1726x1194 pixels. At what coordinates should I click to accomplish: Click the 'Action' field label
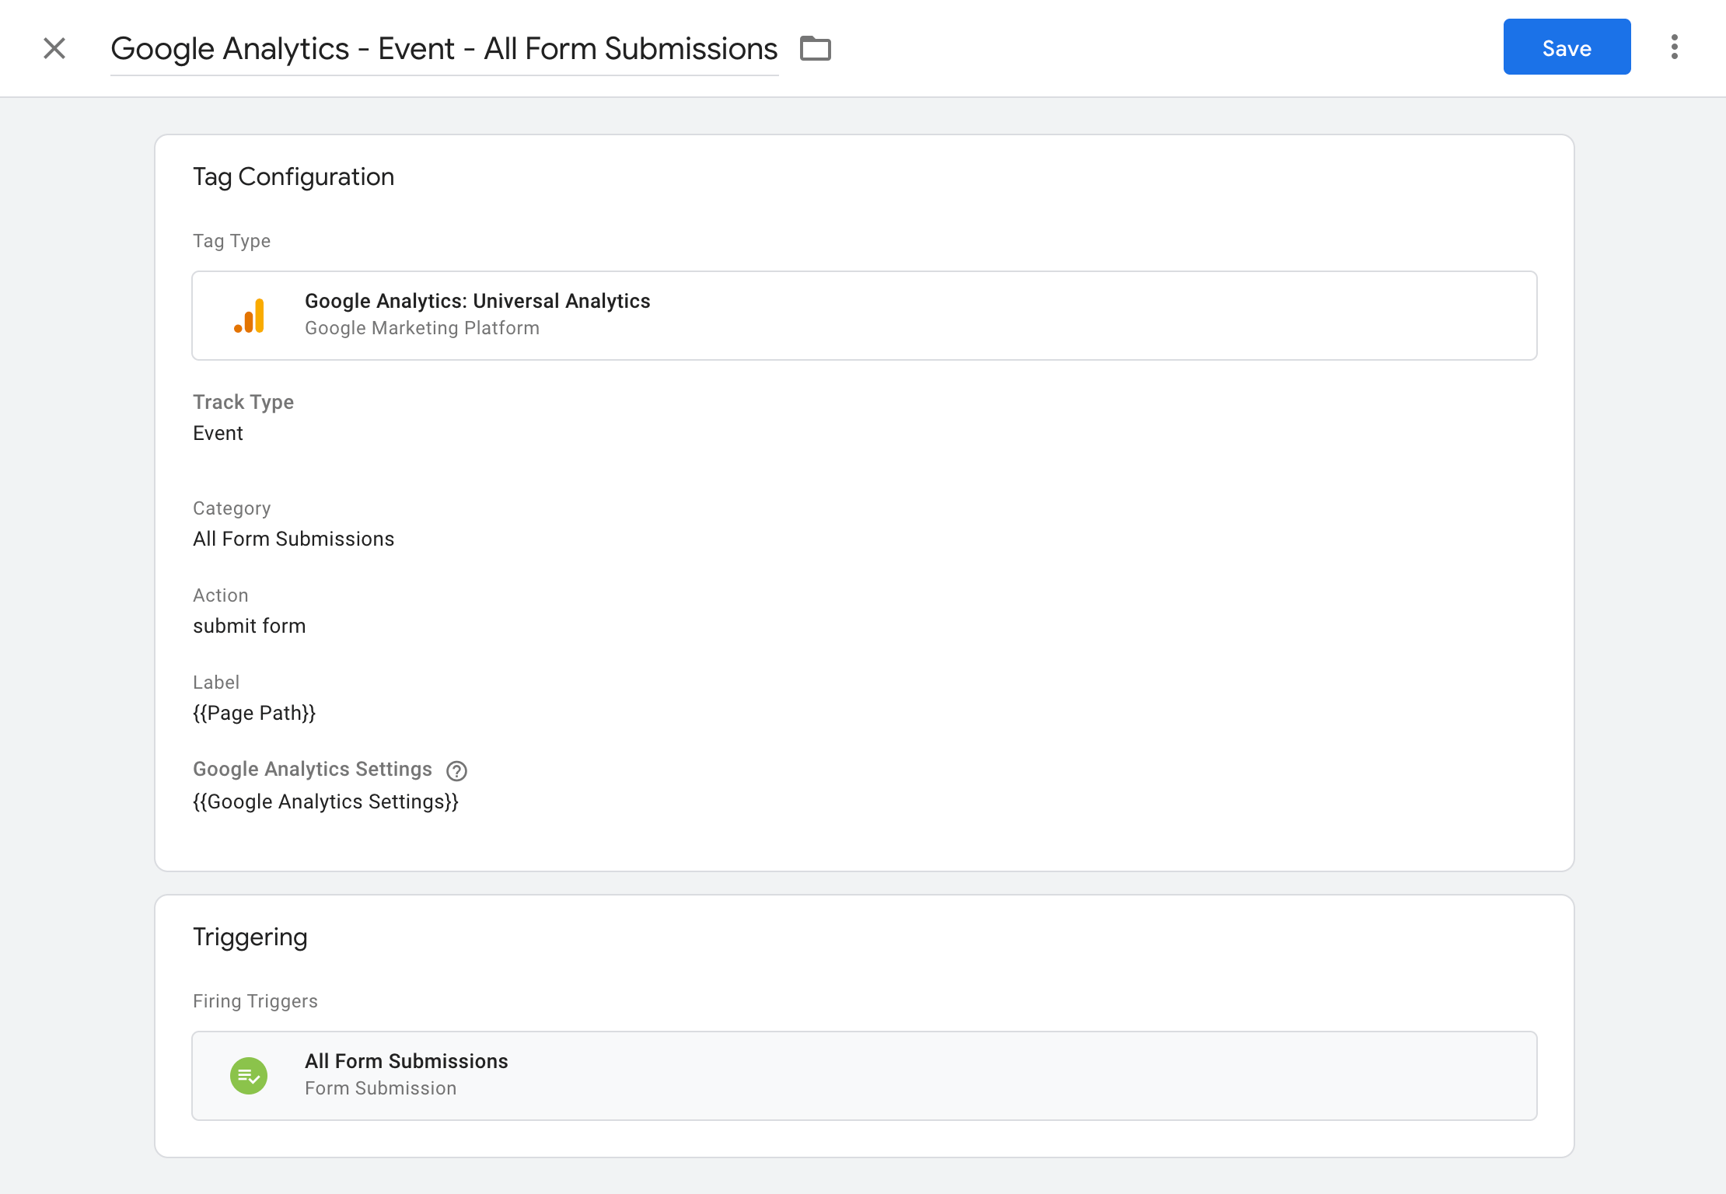pyautogui.click(x=220, y=595)
